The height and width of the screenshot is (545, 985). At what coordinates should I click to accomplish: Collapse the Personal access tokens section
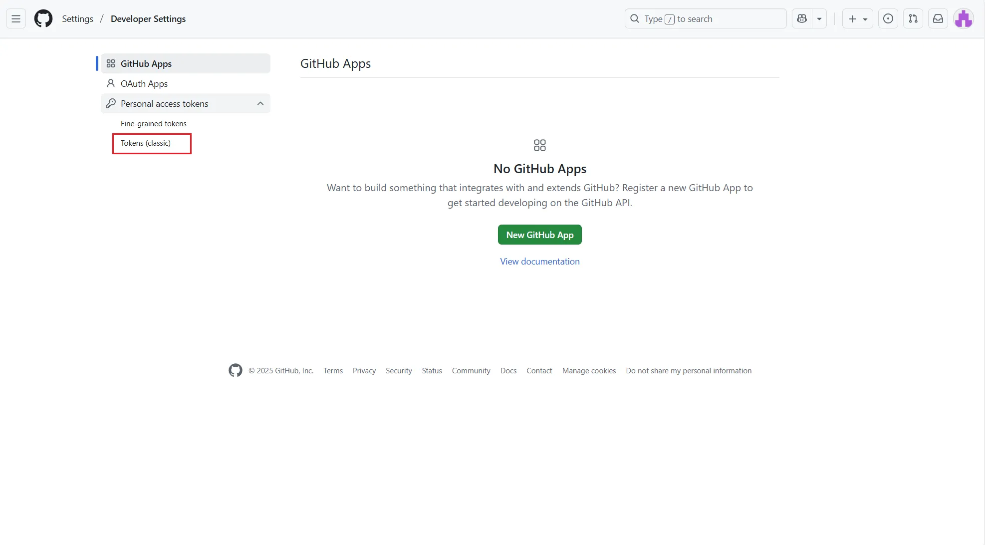[x=260, y=103]
